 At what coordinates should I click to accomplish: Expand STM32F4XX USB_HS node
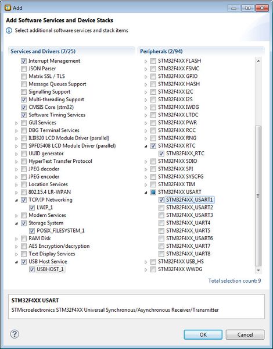[x=146, y=262]
